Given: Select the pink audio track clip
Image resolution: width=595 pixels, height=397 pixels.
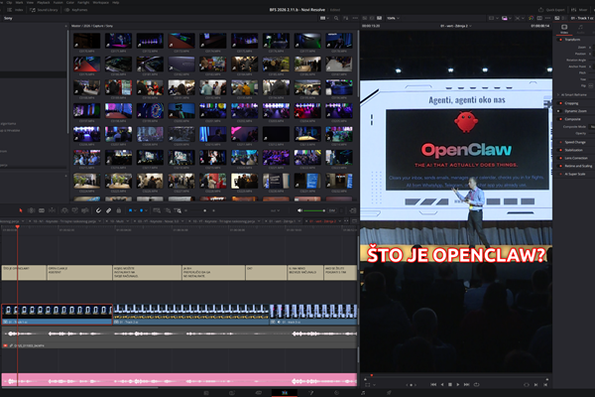Looking at the screenshot, I should [179, 379].
